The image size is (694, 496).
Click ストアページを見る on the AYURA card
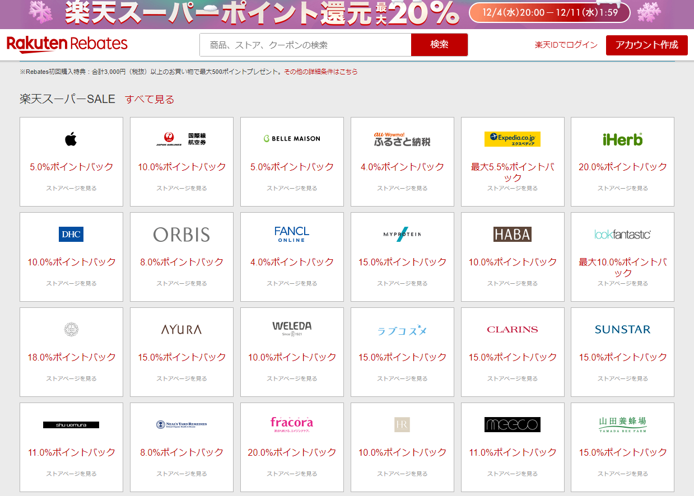click(x=181, y=379)
